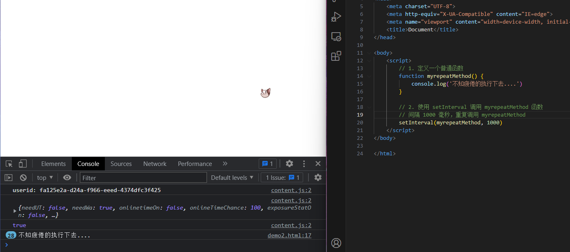Screen dimensions: 570x252
Task: Open DevTools settings gear icon
Action: tap(289, 164)
